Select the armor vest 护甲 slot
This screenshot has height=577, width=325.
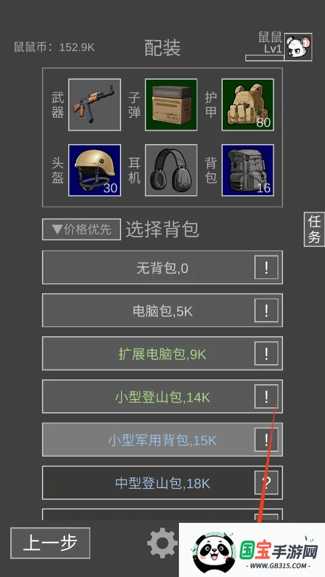pos(248,105)
